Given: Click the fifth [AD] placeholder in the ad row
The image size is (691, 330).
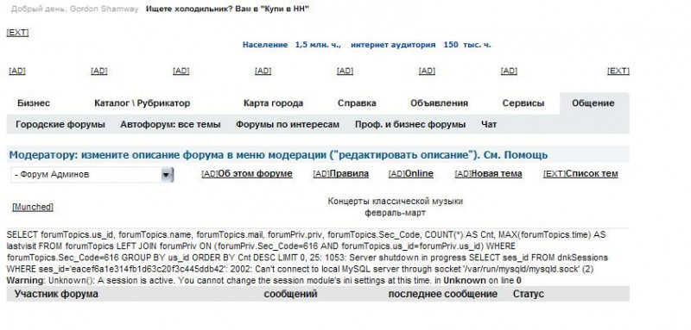Looking at the screenshot, I should 345,71.
